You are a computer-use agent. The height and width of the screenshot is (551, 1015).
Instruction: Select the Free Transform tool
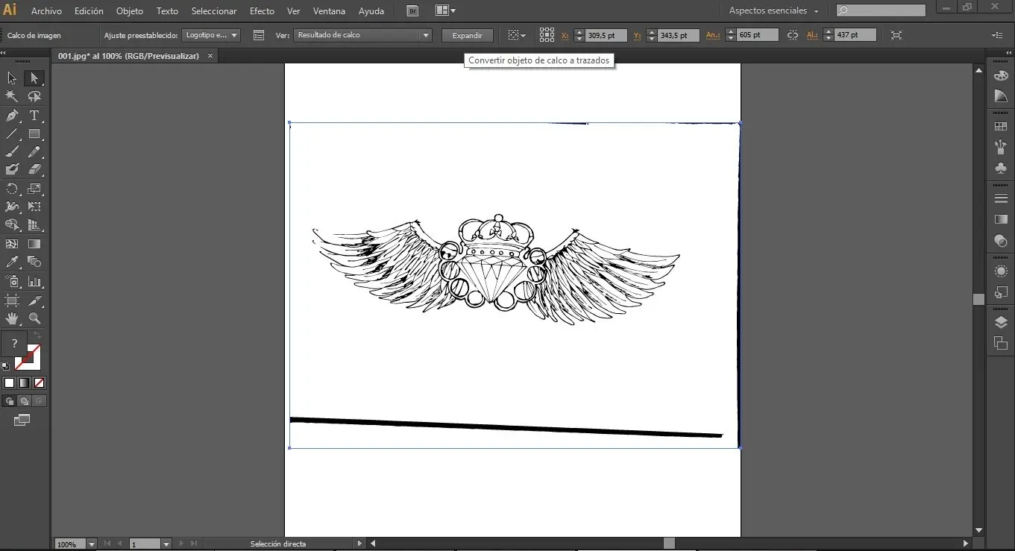click(x=34, y=207)
